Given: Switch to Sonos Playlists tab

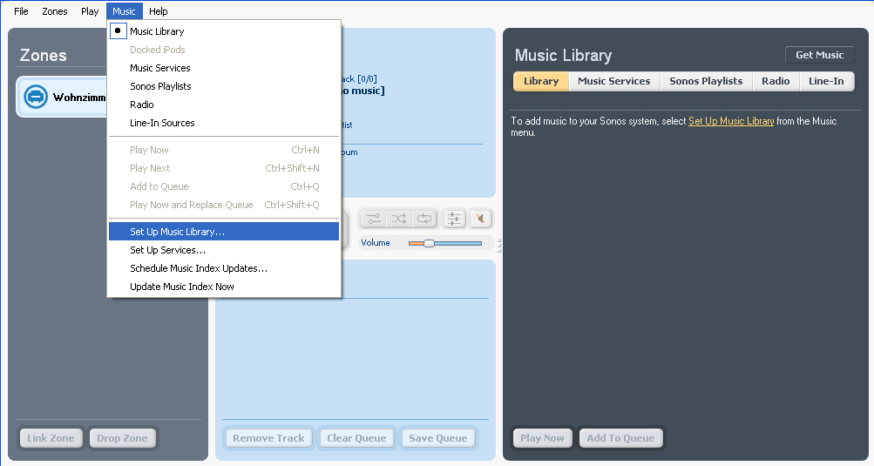Looking at the screenshot, I should (706, 81).
